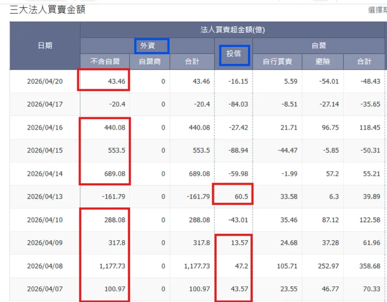The width and height of the screenshot is (387, 302).
Task: Click the 自行買賣 value 105.71
Action: 287,266
